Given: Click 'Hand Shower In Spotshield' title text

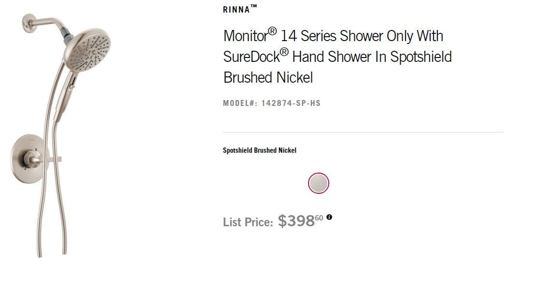Looking at the screenshot, I should click(x=372, y=57).
